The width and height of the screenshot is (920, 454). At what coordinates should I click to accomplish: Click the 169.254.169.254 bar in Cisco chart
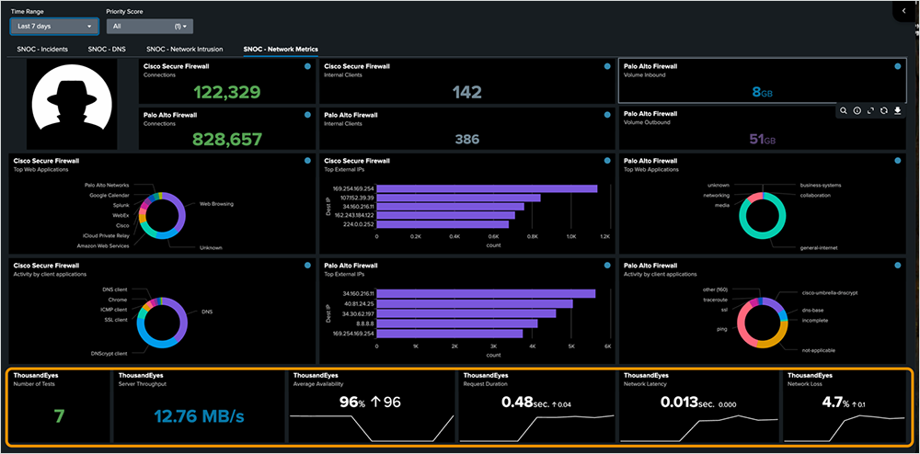488,188
